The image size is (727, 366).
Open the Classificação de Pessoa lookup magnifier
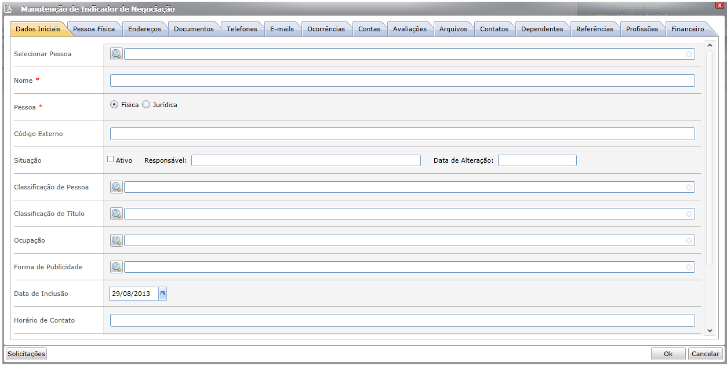(x=117, y=187)
